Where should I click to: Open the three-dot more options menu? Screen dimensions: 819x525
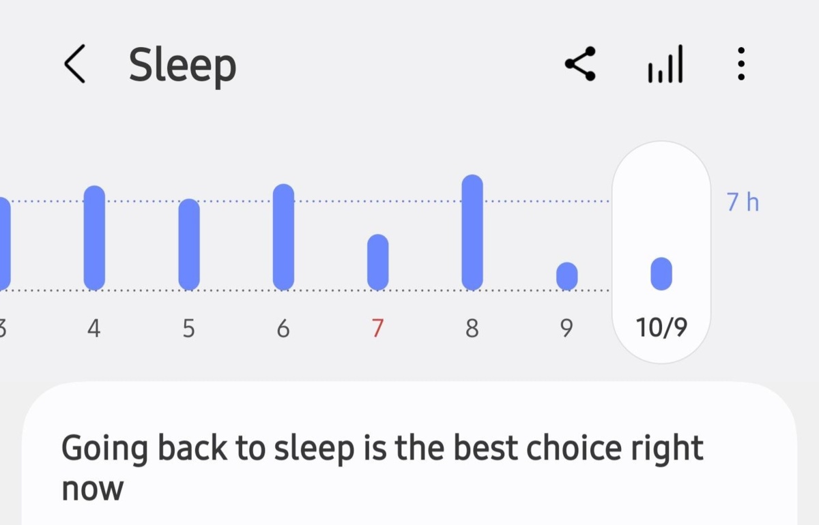[x=741, y=65]
